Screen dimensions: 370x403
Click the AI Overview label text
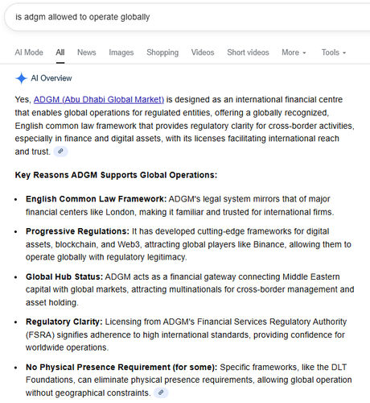[x=51, y=78]
